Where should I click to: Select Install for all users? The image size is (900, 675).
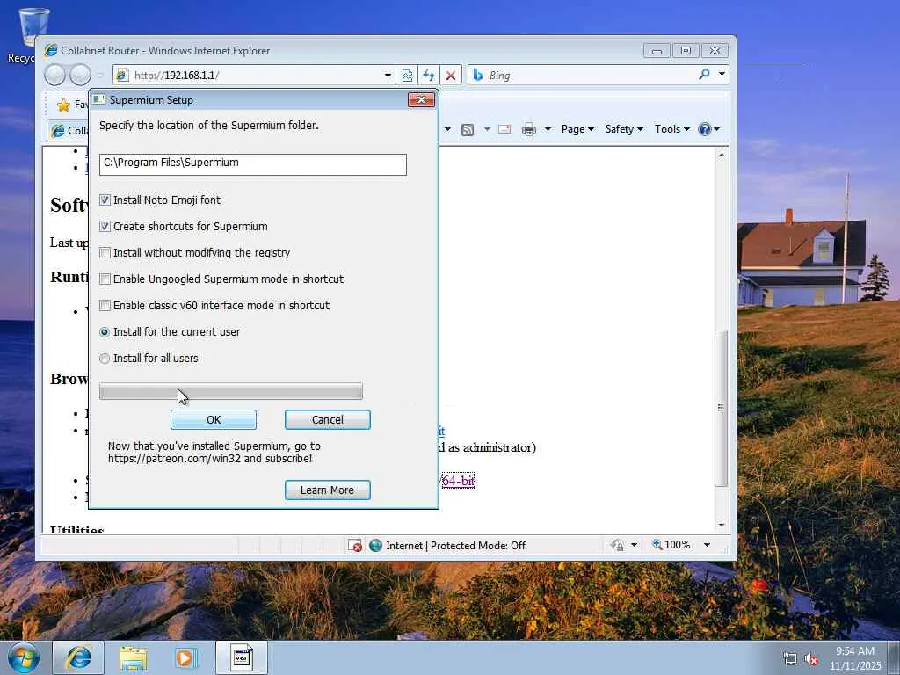point(105,359)
